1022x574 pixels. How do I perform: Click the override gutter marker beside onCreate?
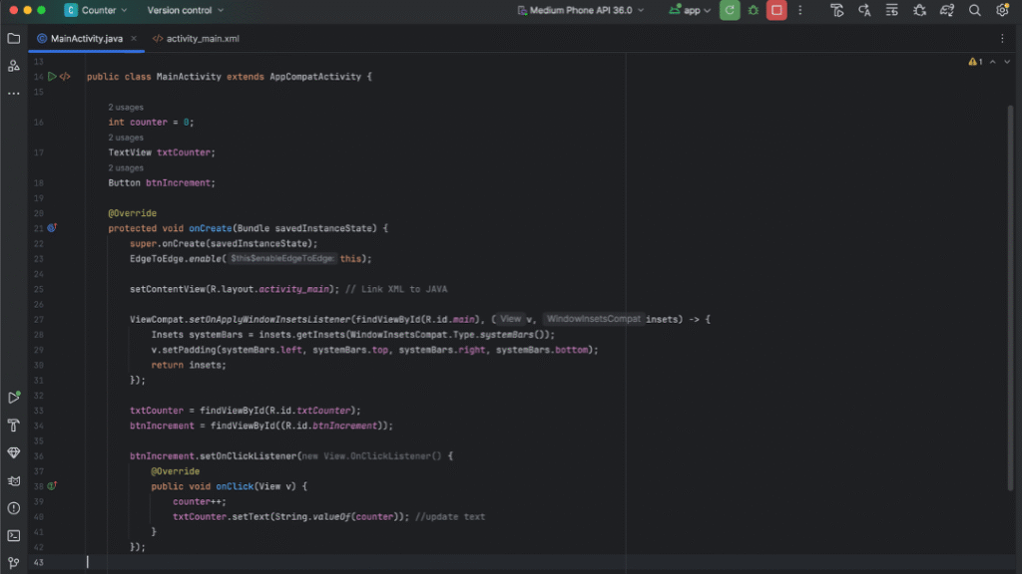52,228
